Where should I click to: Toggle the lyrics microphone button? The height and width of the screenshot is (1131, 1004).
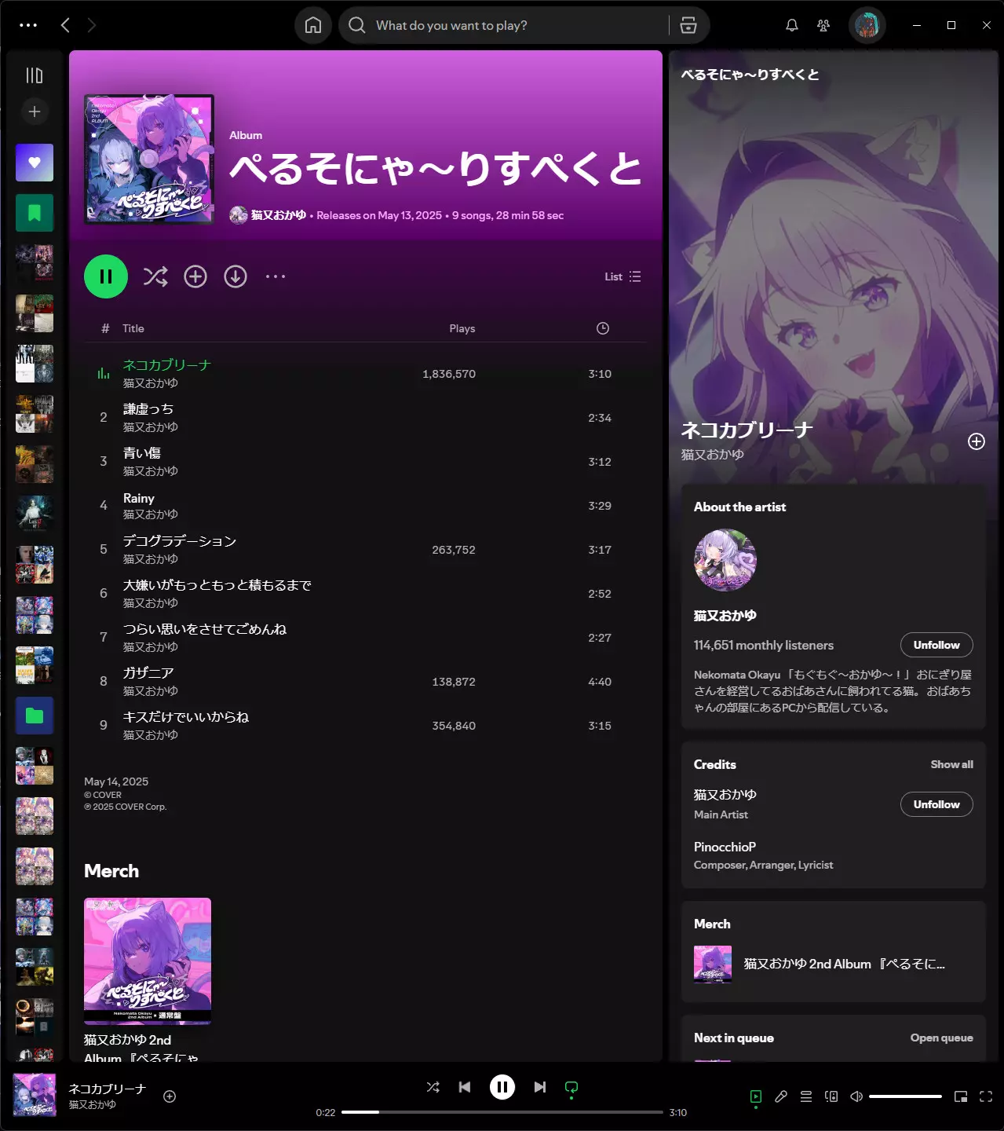point(781,1096)
